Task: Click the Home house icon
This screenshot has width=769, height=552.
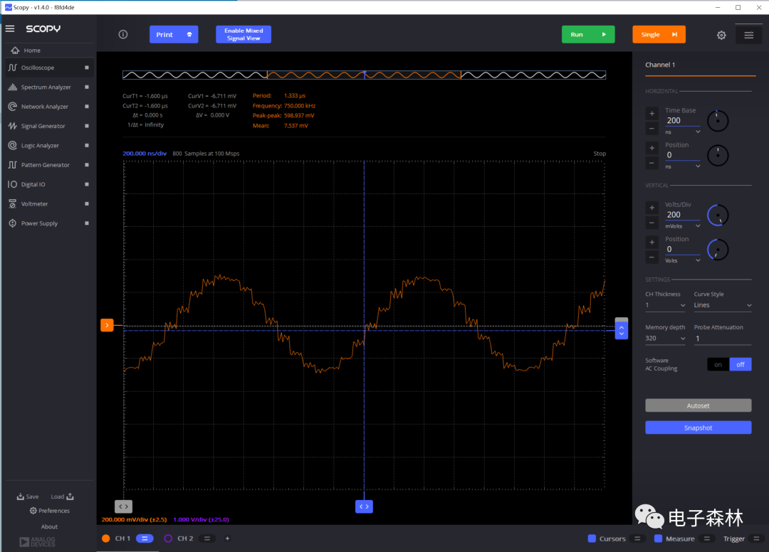Action: (15, 51)
